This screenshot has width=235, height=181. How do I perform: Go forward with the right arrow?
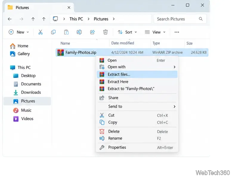(x=21, y=19)
